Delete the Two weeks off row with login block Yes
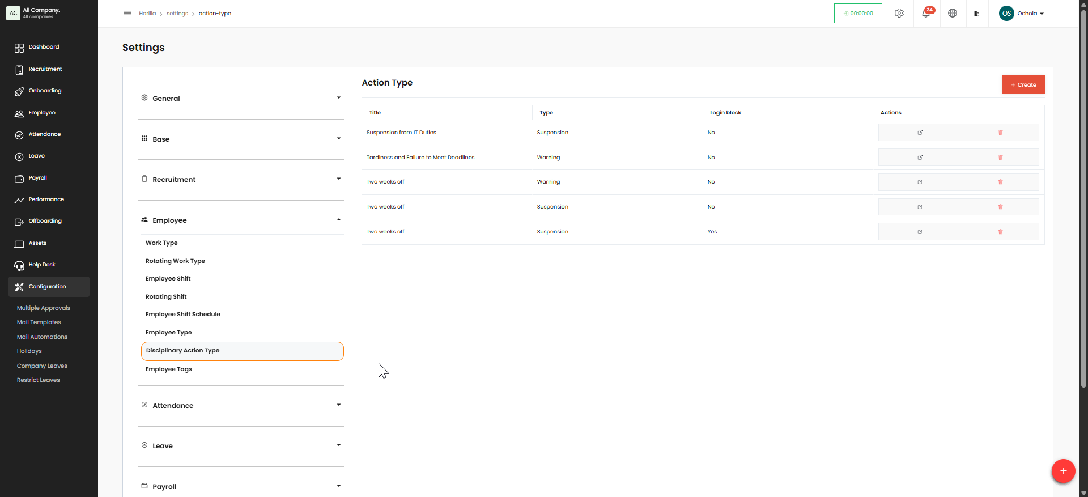The image size is (1088, 497). 1000,232
